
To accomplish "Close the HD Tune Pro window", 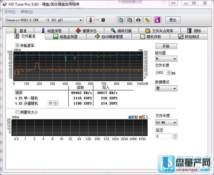I will [x=205, y=3].
